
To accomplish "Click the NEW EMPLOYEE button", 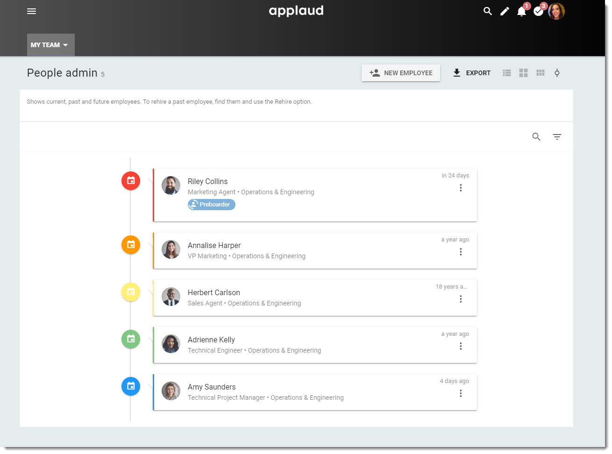I will pos(400,73).
